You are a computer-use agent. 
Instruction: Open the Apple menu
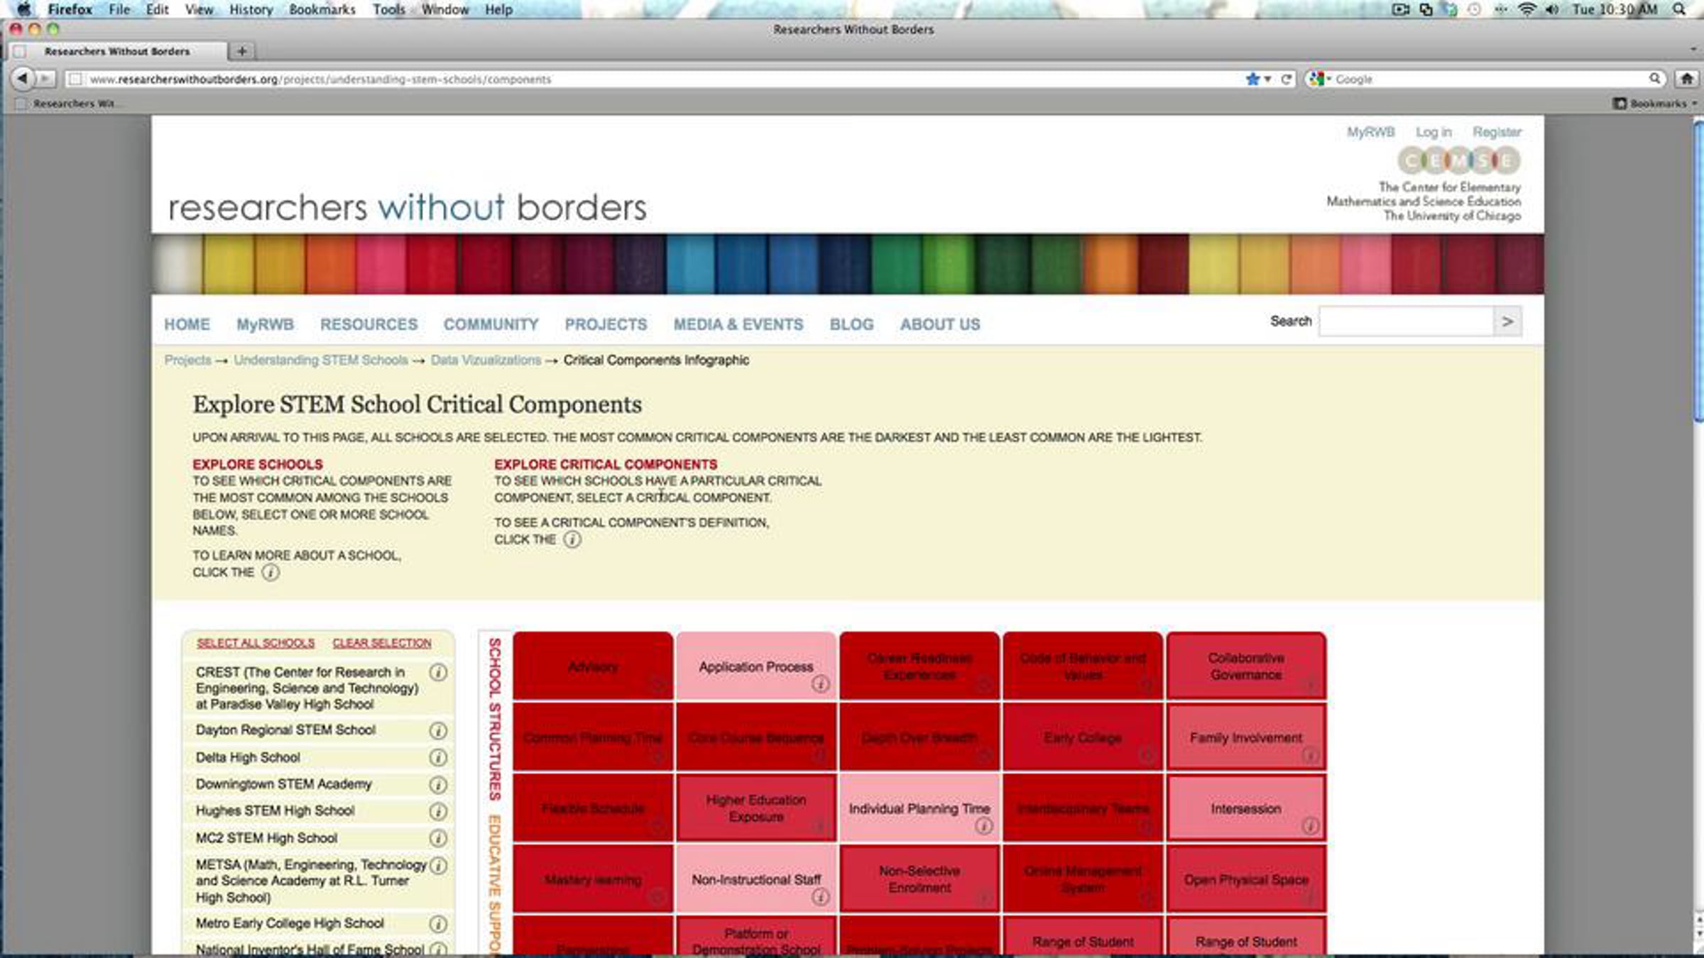24,9
